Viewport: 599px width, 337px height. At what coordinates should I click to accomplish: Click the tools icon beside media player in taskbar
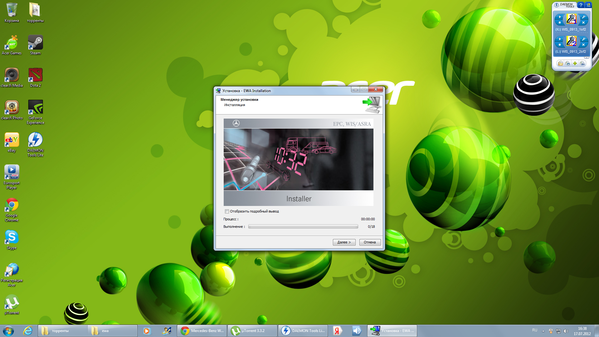(x=167, y=331)
